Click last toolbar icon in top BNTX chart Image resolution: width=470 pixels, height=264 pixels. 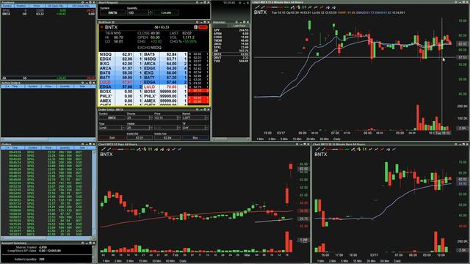(333, 7)
